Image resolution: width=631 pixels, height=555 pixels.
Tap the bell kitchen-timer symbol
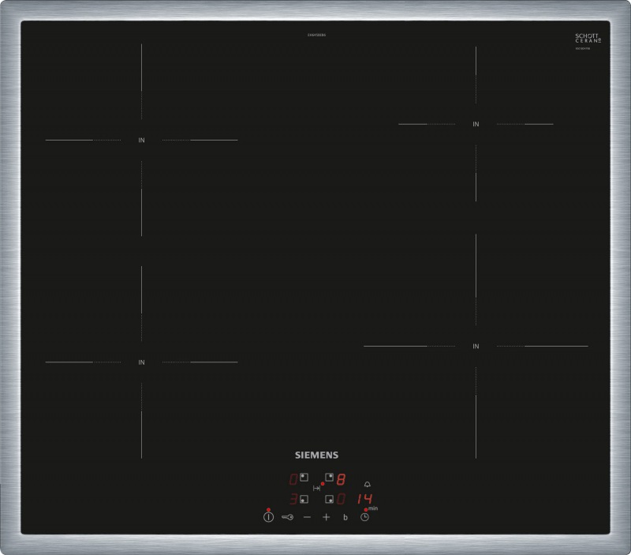coord(368,484)
